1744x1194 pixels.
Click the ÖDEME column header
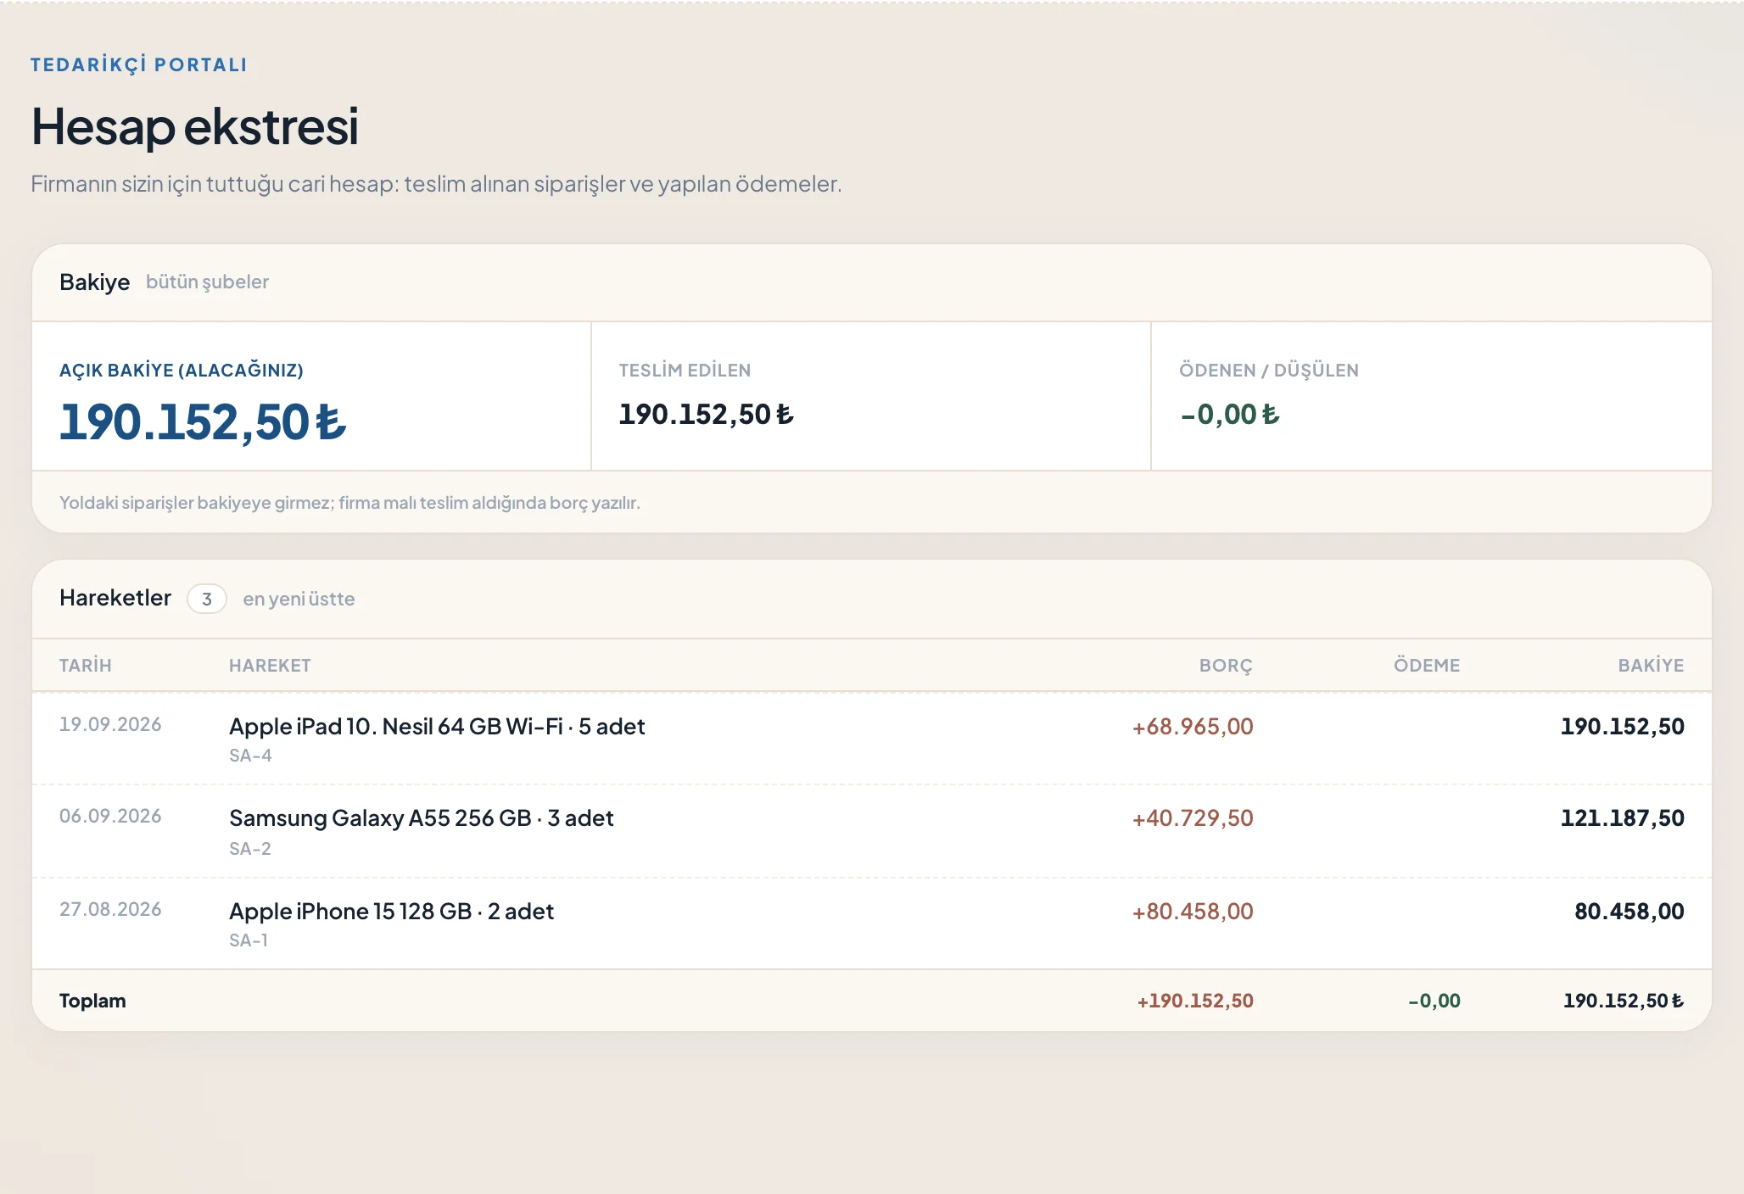click(1427, 666)
